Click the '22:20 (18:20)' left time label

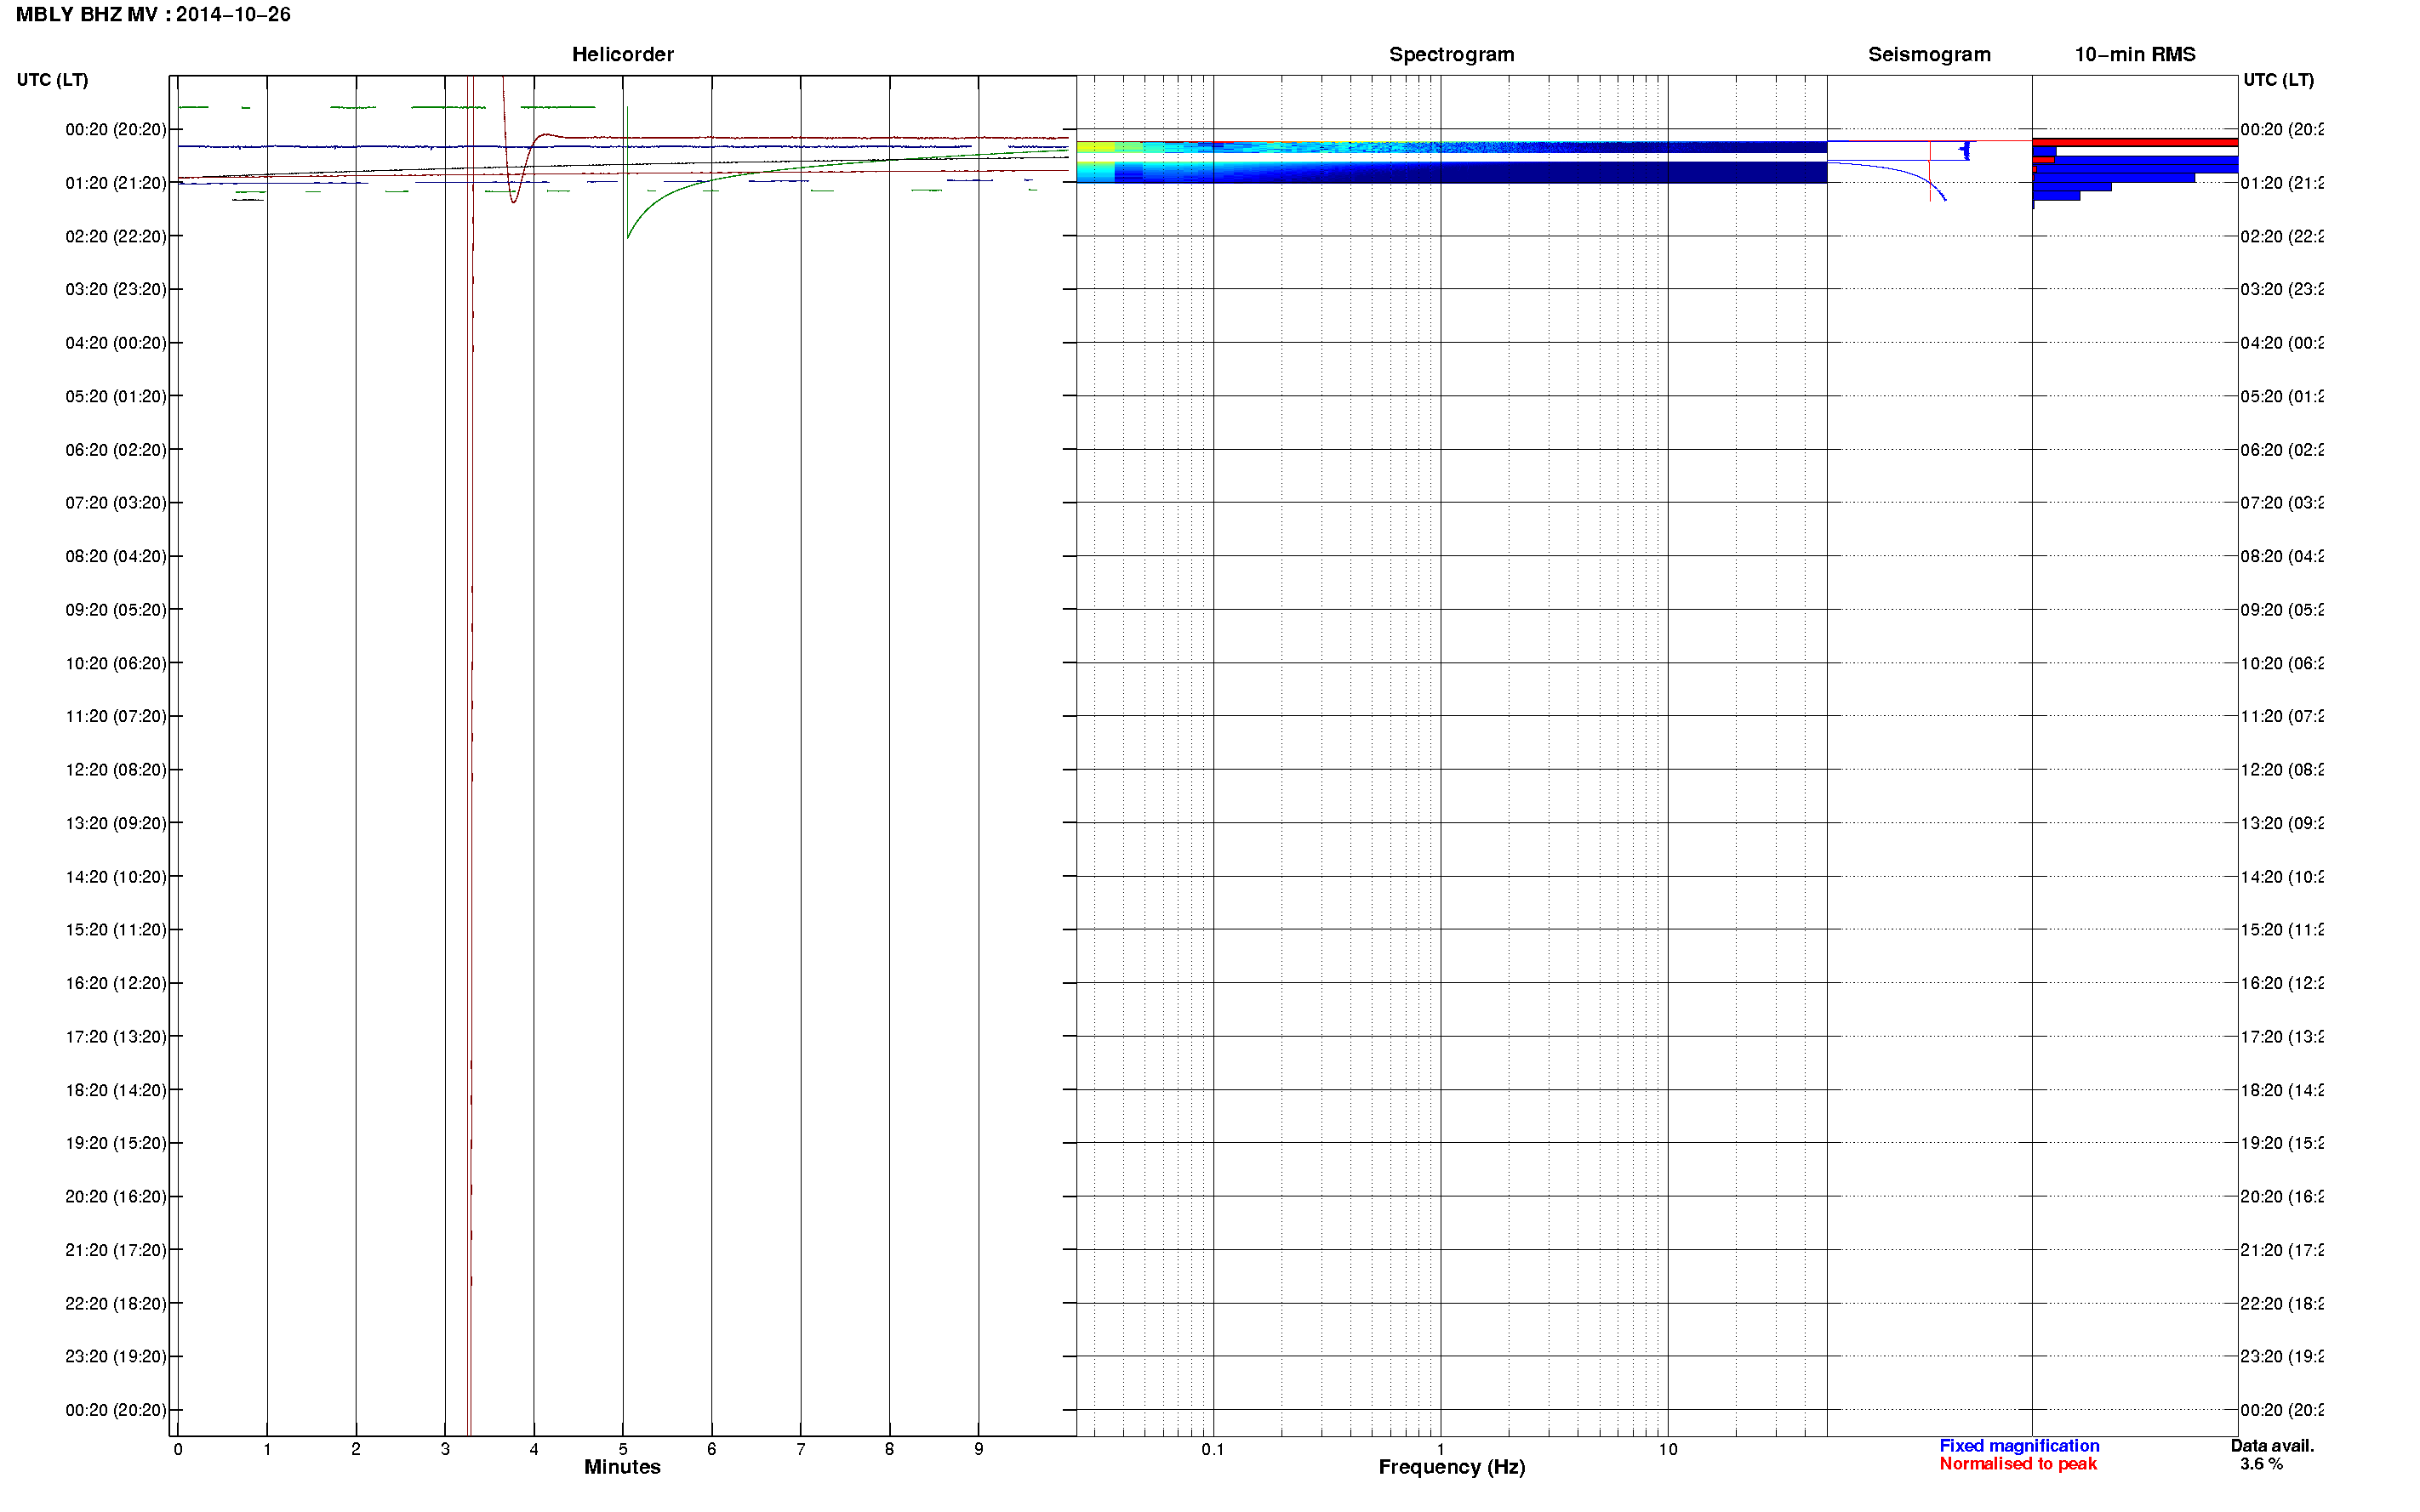tap(116, 1304)
